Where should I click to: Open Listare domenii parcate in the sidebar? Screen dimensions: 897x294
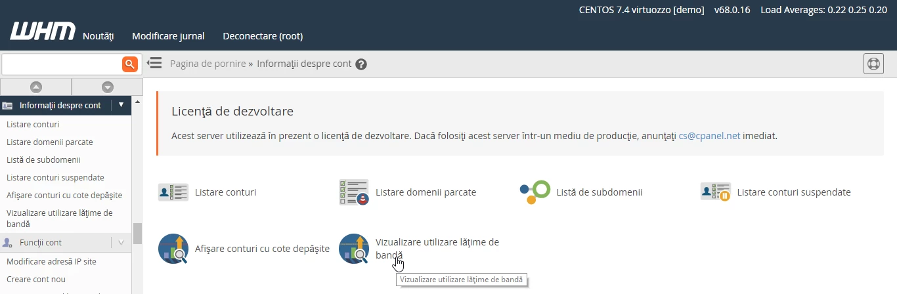49,142
